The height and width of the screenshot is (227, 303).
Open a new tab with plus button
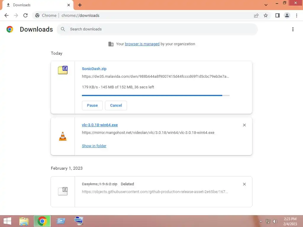80,5
